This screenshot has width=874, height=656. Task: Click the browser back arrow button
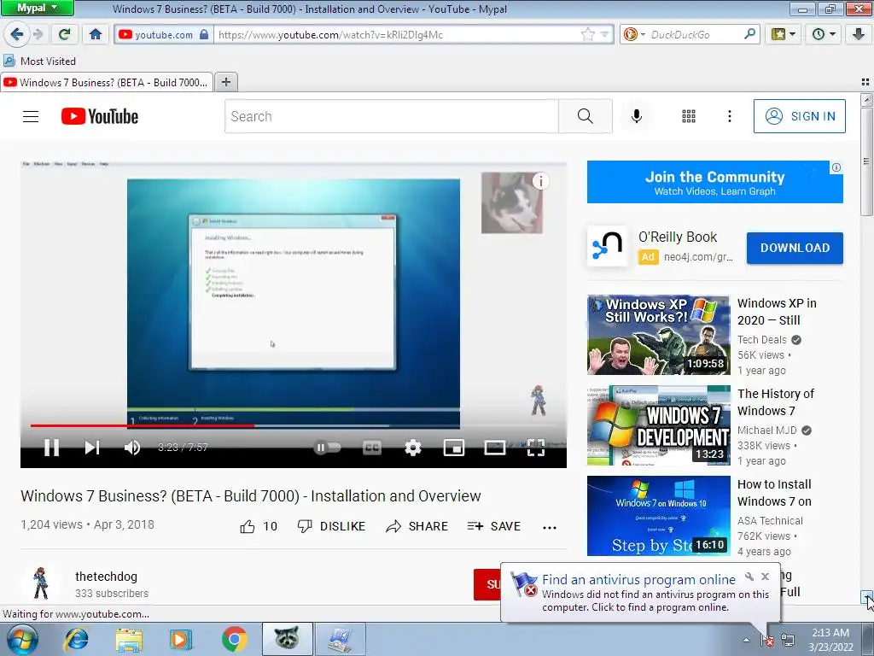[17, 34]
